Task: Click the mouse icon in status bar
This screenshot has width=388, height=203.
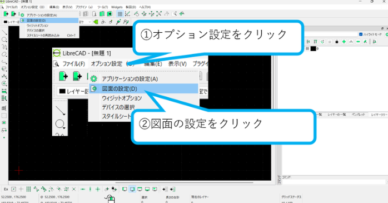Action: (110, 199)
